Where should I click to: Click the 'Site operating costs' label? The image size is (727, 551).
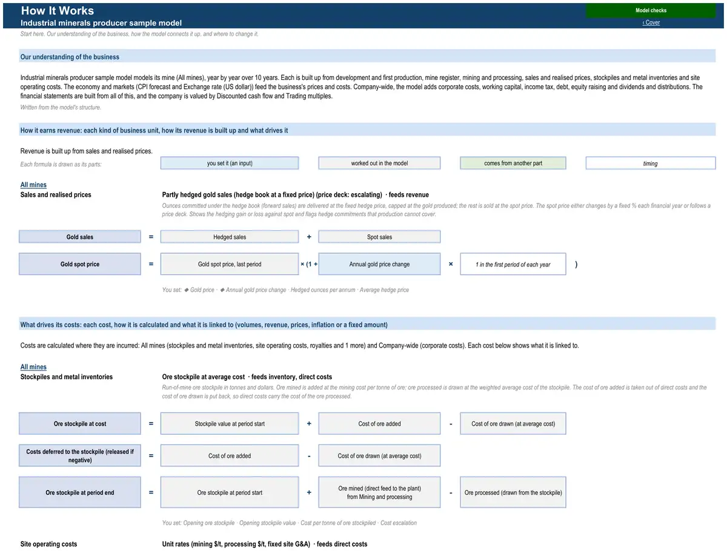pyautogui.click(x=48, y=544)
